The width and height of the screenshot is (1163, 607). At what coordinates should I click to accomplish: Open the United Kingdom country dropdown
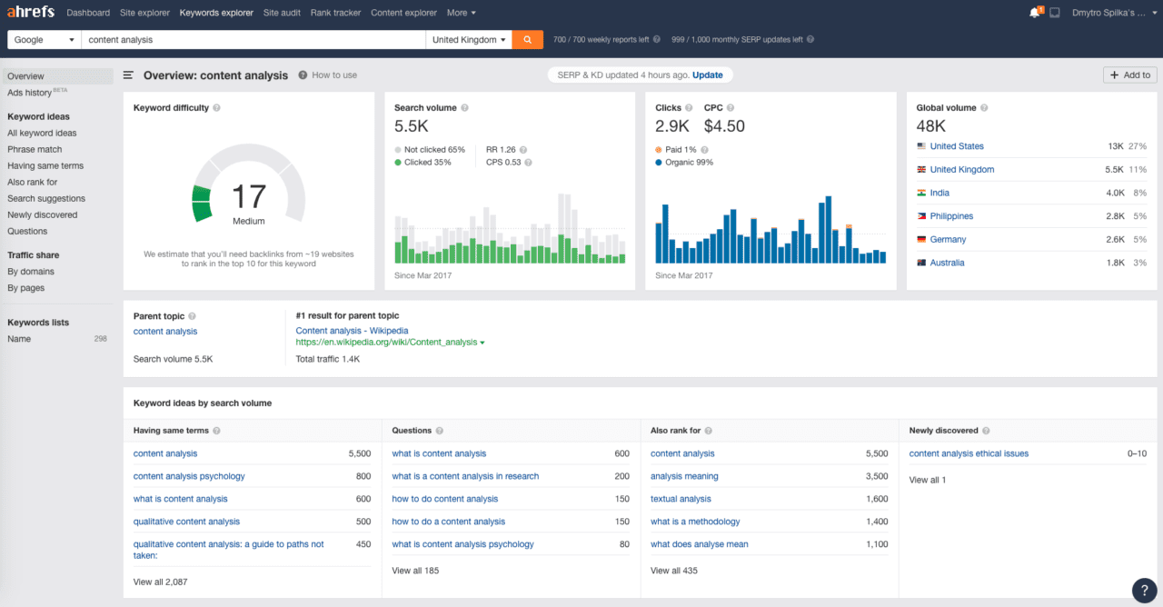[x=468, y=40]
